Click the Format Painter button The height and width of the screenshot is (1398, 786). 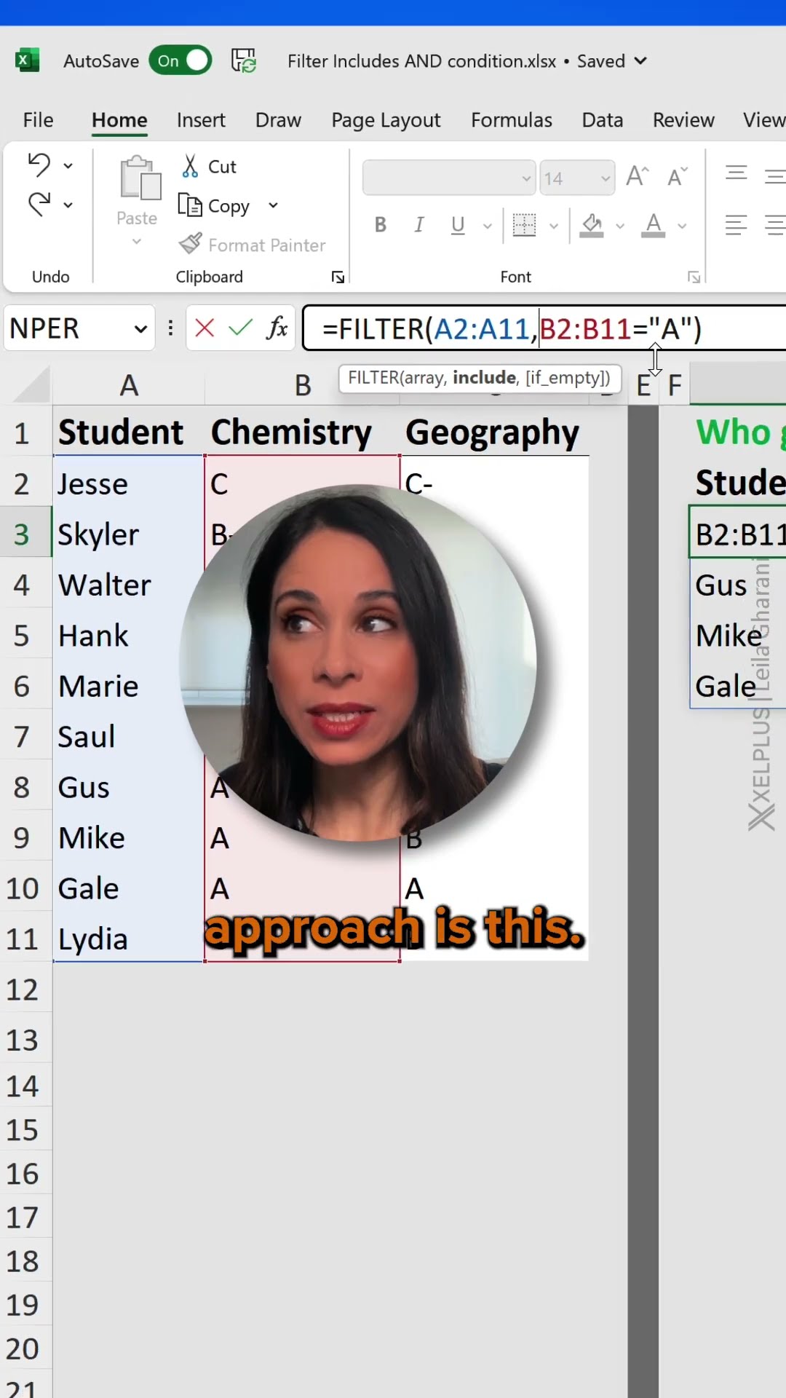tap(253, 245)
